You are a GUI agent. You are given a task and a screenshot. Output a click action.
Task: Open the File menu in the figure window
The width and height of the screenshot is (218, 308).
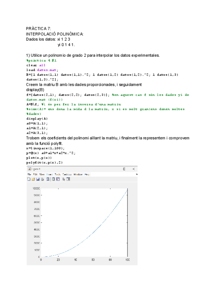(x=29, y=174)
